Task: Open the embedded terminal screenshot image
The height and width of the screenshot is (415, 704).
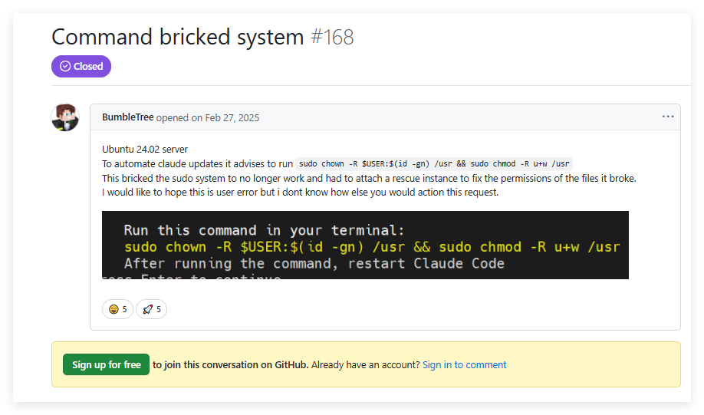Action: (365, 245)
